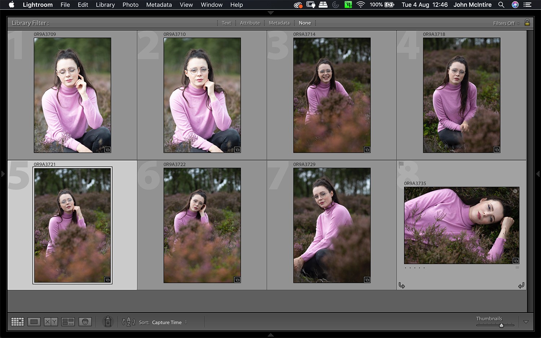
Task: Open the Sort Capture Time dropdown
Action: click(170, 322)
